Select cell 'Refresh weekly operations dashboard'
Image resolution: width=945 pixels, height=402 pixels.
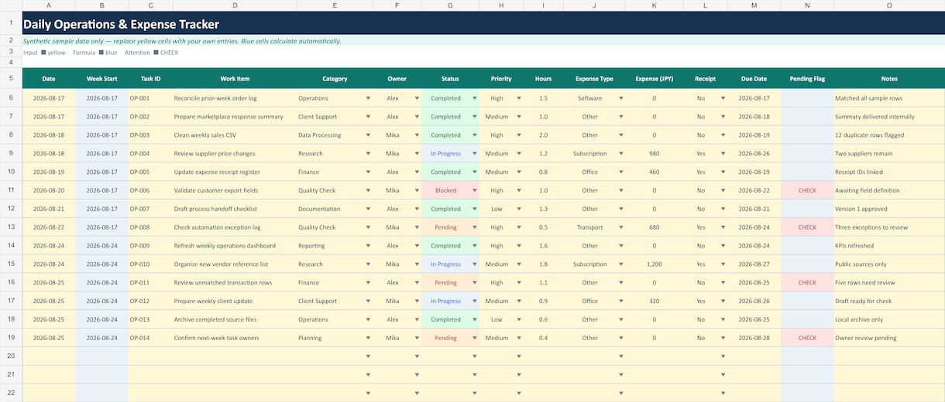pyautogui.click(x=235, y=246)
